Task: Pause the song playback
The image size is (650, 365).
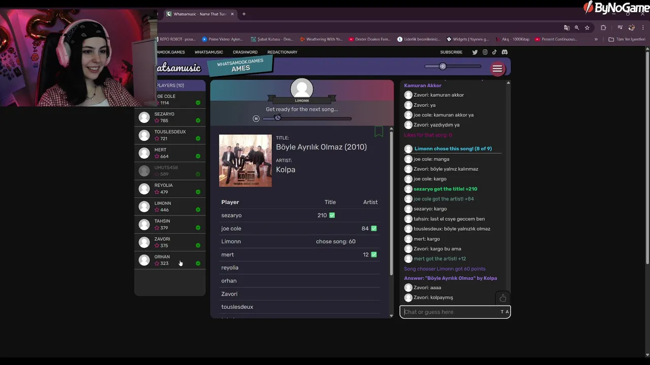Action: (256, 119)
